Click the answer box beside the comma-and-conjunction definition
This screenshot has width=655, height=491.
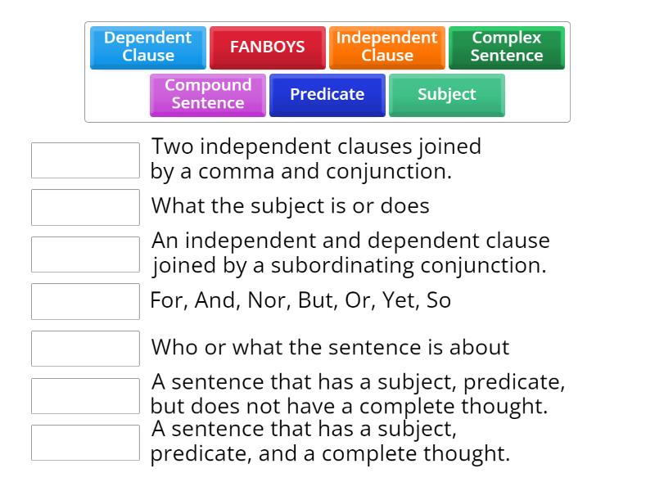[85, 160]
